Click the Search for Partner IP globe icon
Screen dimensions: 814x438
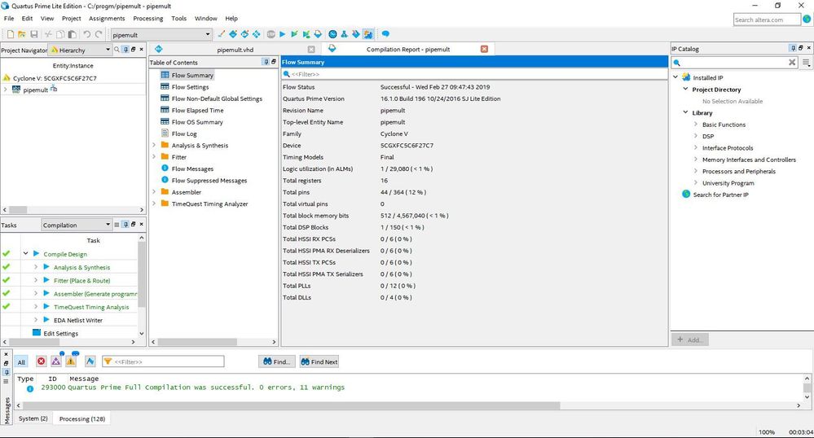(x=686, y=195)
